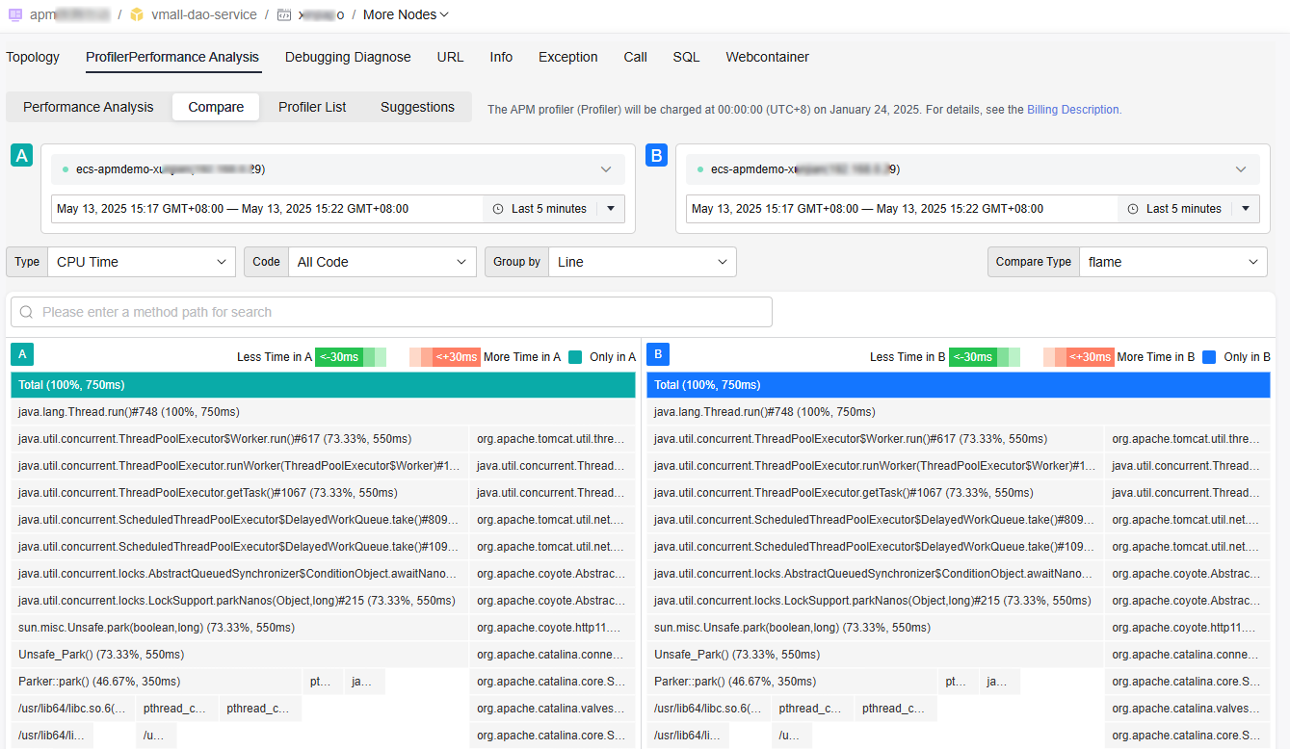Go to the URL tab
1290x749 pixels.
[450, 57]
